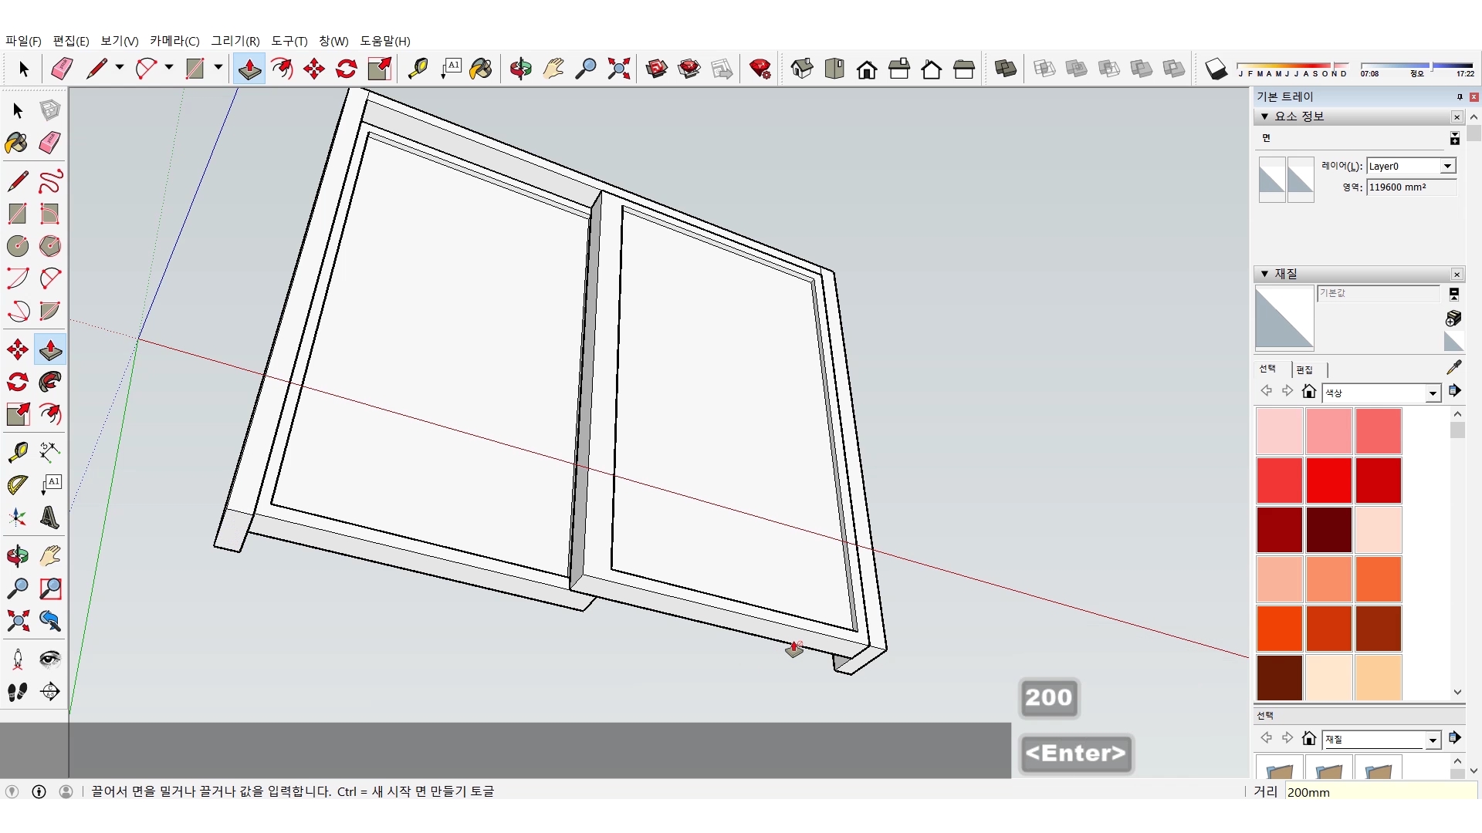This screenshot has height=833, width=1482.
Task: Pick the bright red color swatch
Action: pyautogui.click(x=1328, y=480)
